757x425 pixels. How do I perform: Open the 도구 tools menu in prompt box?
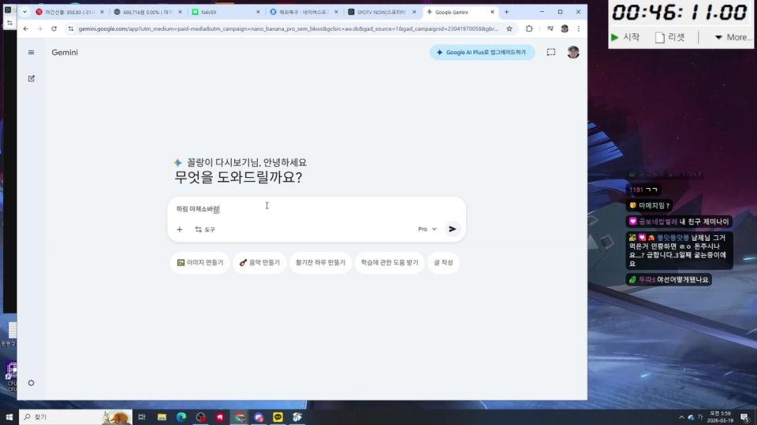(205, 229)
